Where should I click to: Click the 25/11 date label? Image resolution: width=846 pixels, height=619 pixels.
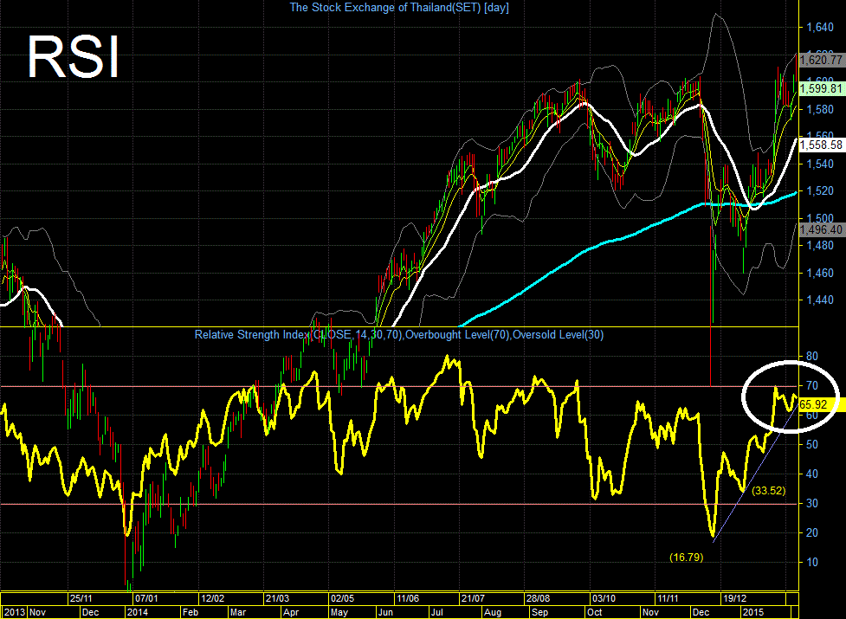[x=81, y=598]
